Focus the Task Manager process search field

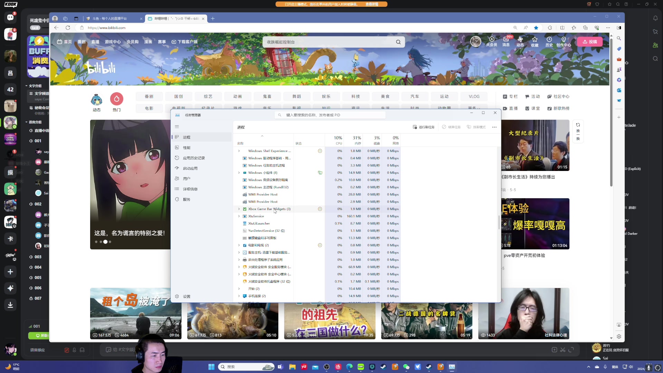pyautogui.click(x=330, y=115)
